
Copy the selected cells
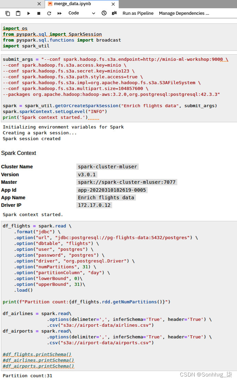pos(8,13)
